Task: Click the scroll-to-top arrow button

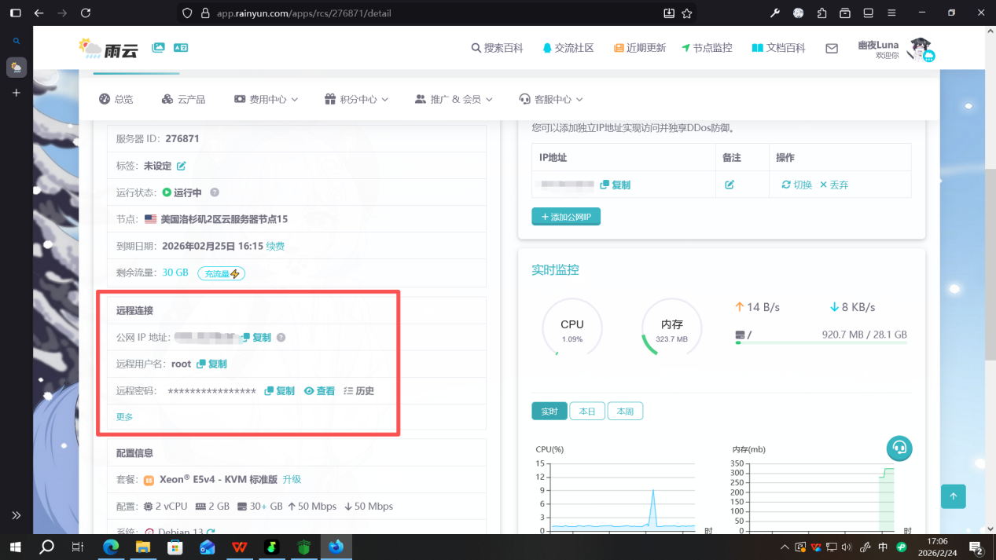Action: click(x=953, y=496)
